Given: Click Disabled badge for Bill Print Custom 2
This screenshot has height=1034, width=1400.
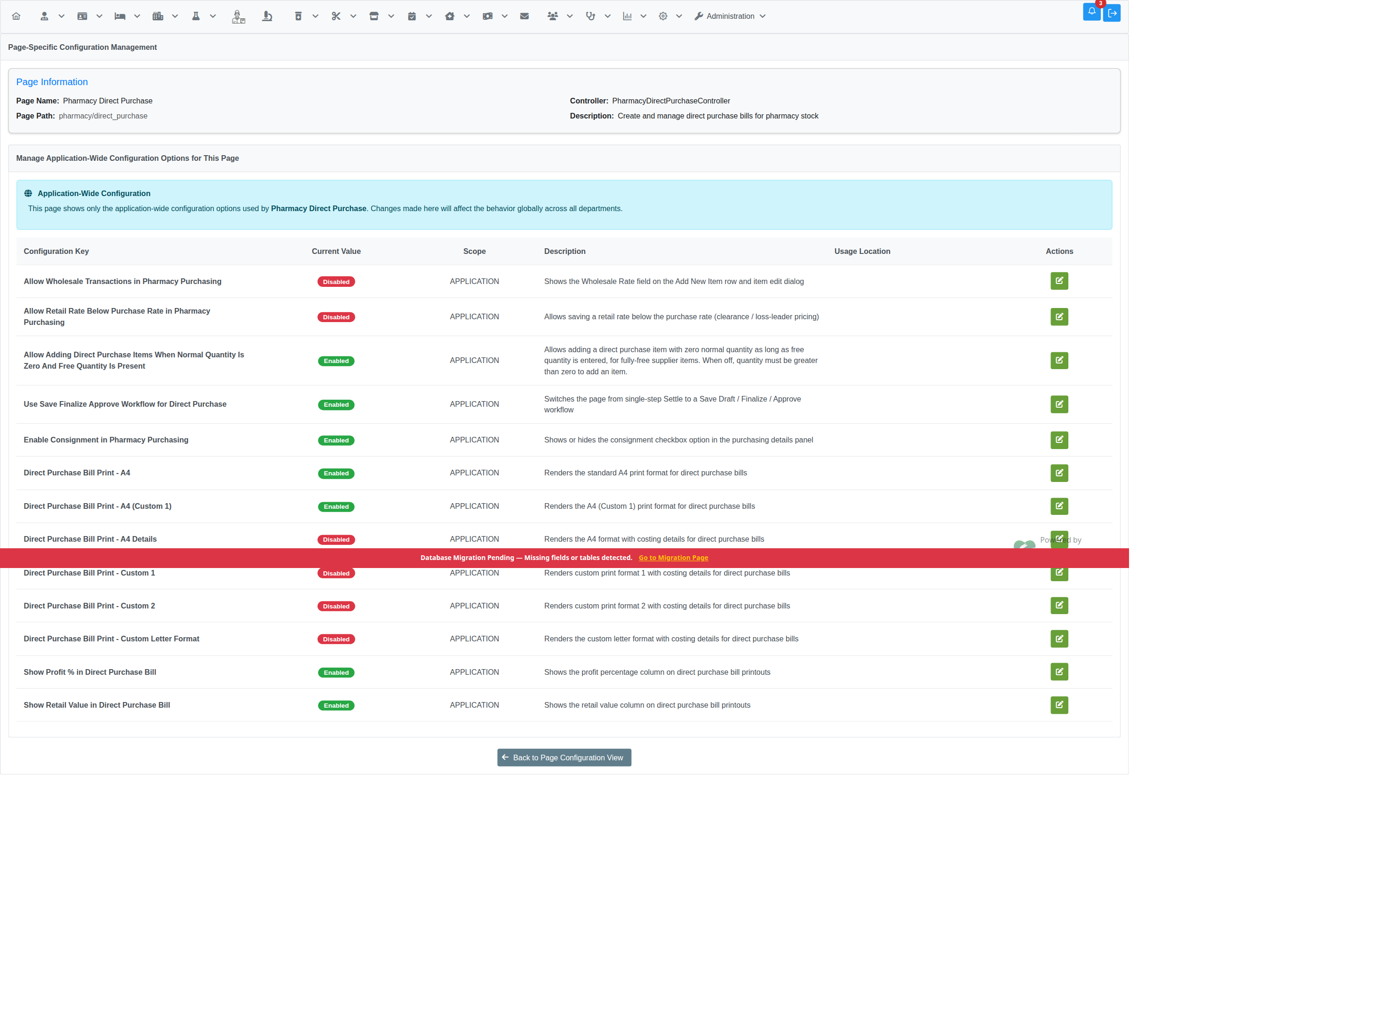Looking at the screenshot, I should (336, 607).
